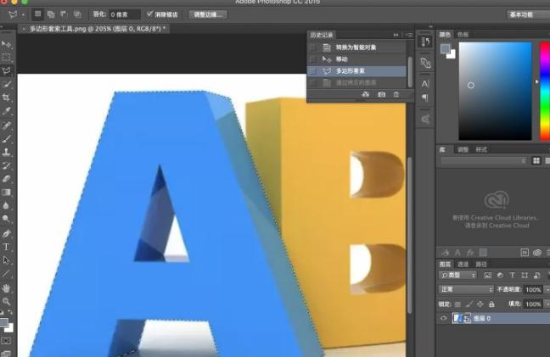550x357 pixels.
Task: Select the Move tool in the toolbox
Action: [x=6, y=44]
